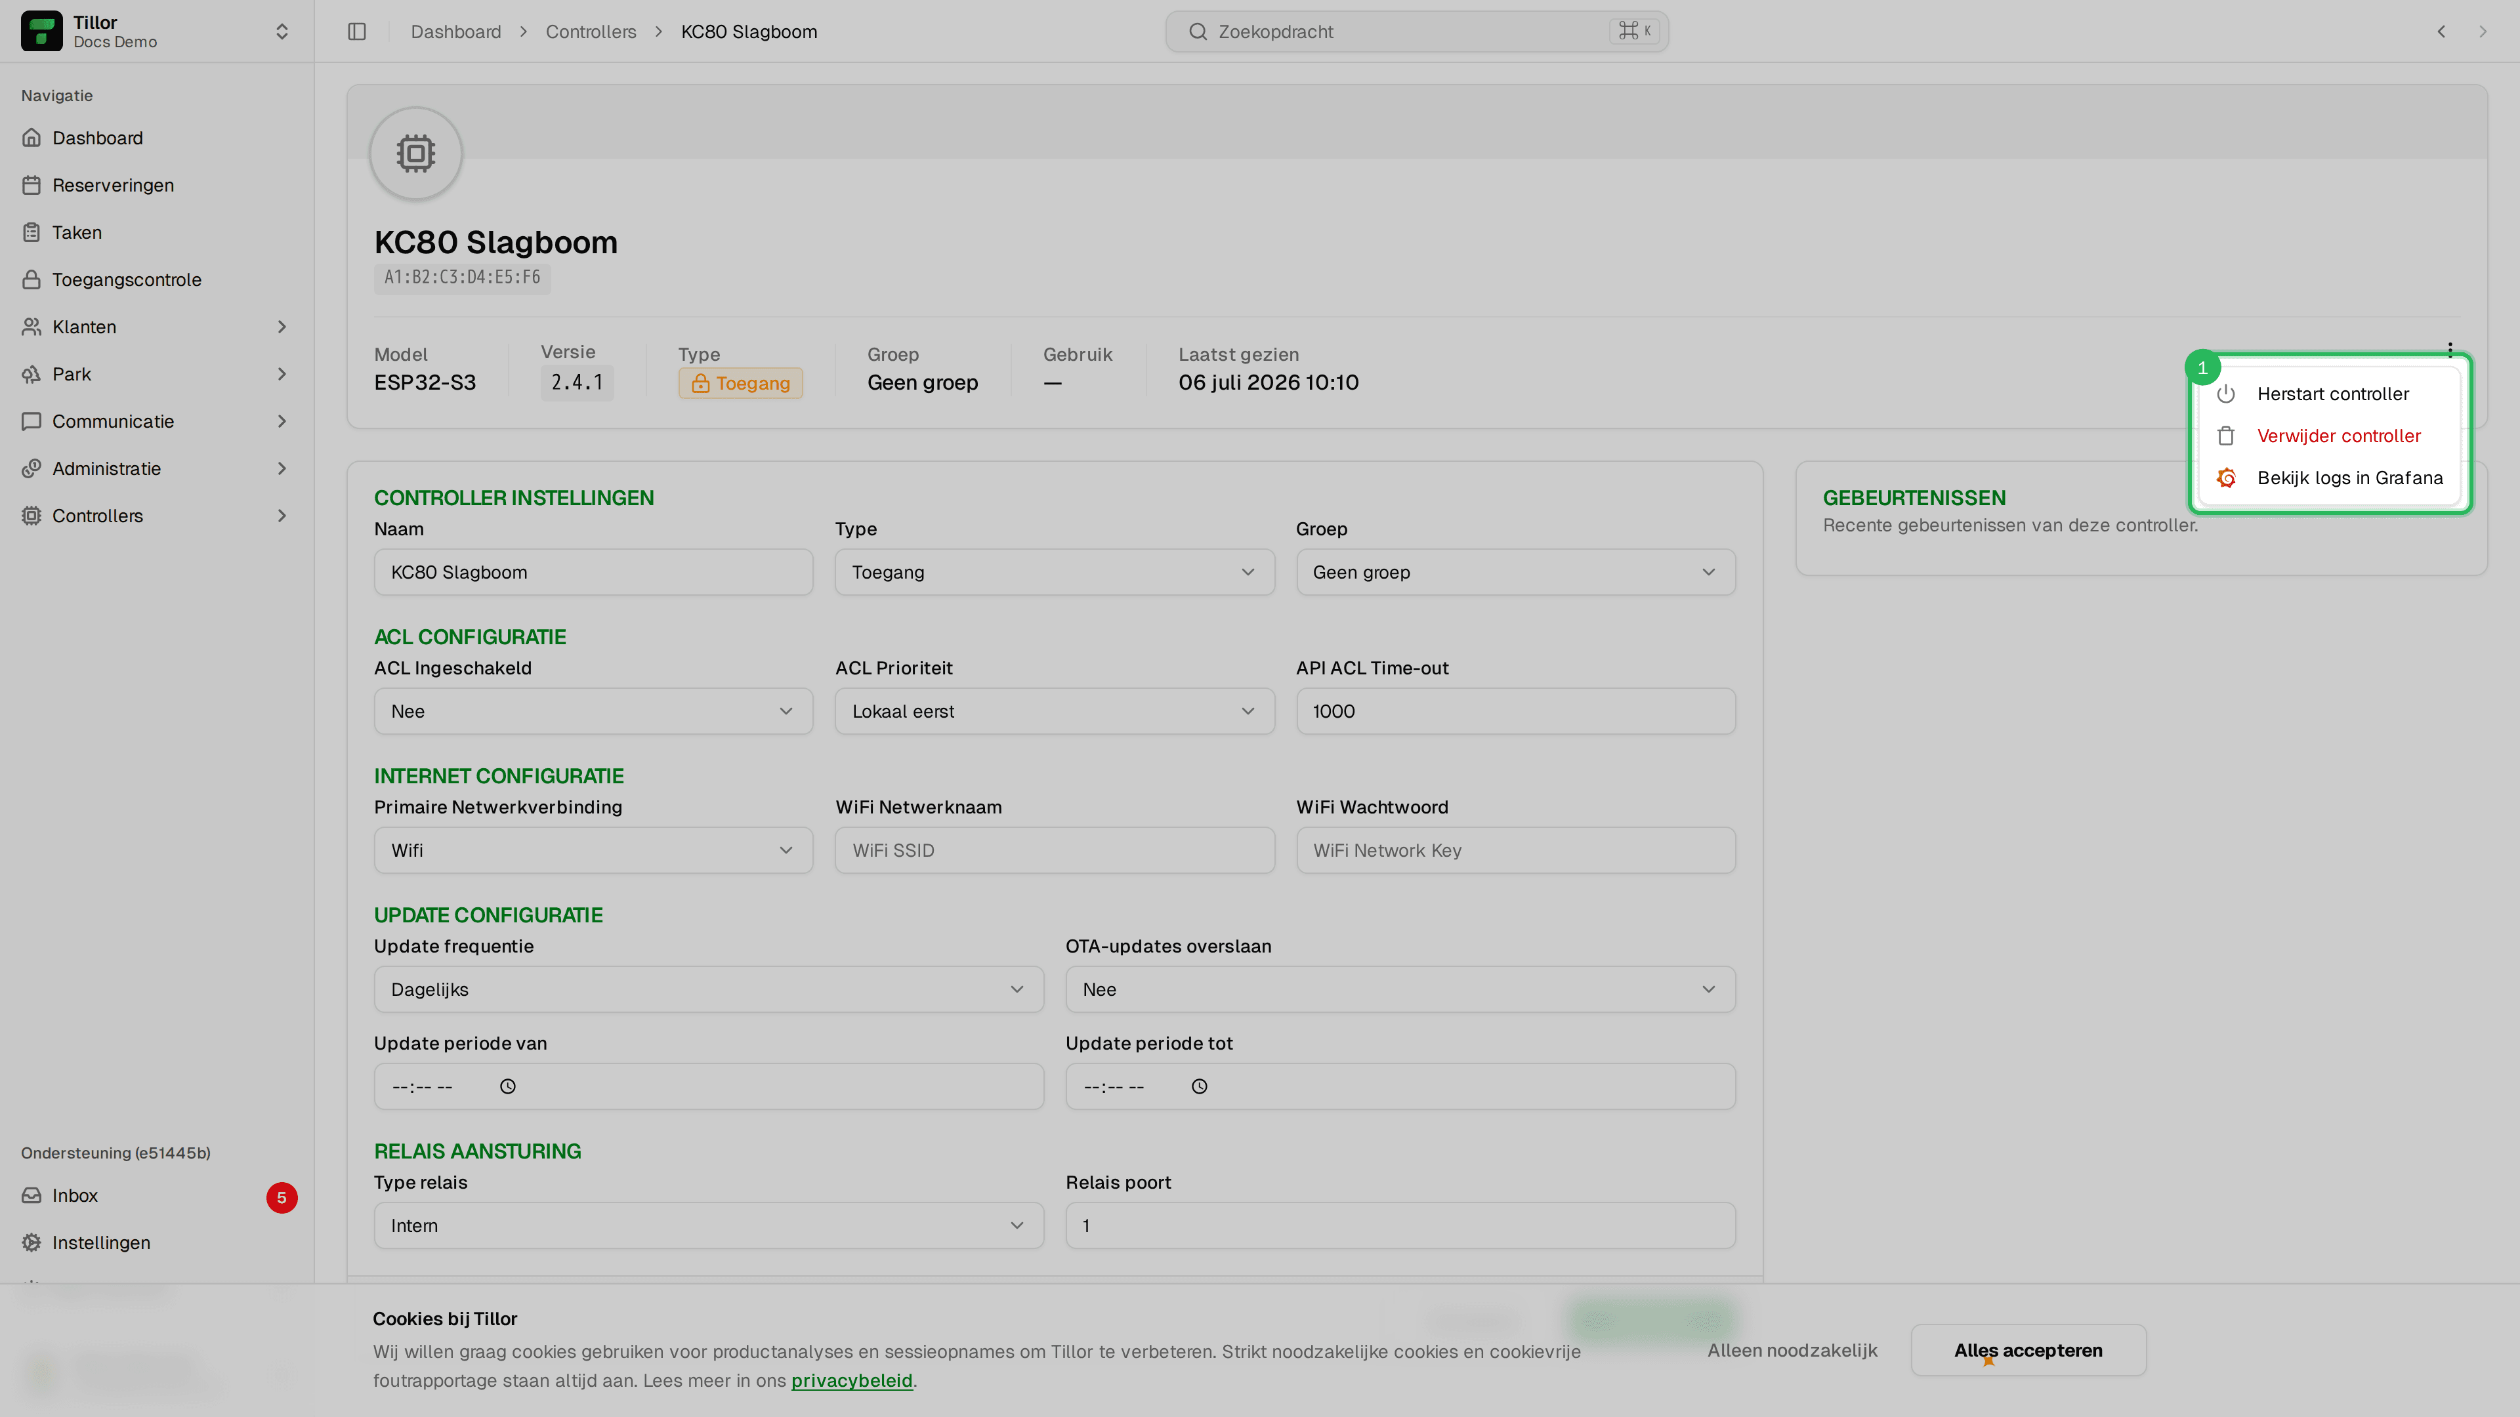Click the MAC address A1:B2:C3:D4:E5:F6 badge
Screen dimensions: 2520x1417
(462, 277)
